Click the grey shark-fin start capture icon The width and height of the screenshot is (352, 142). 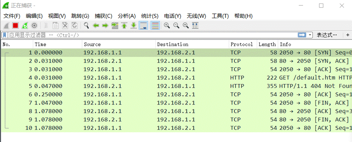(6, 26)
